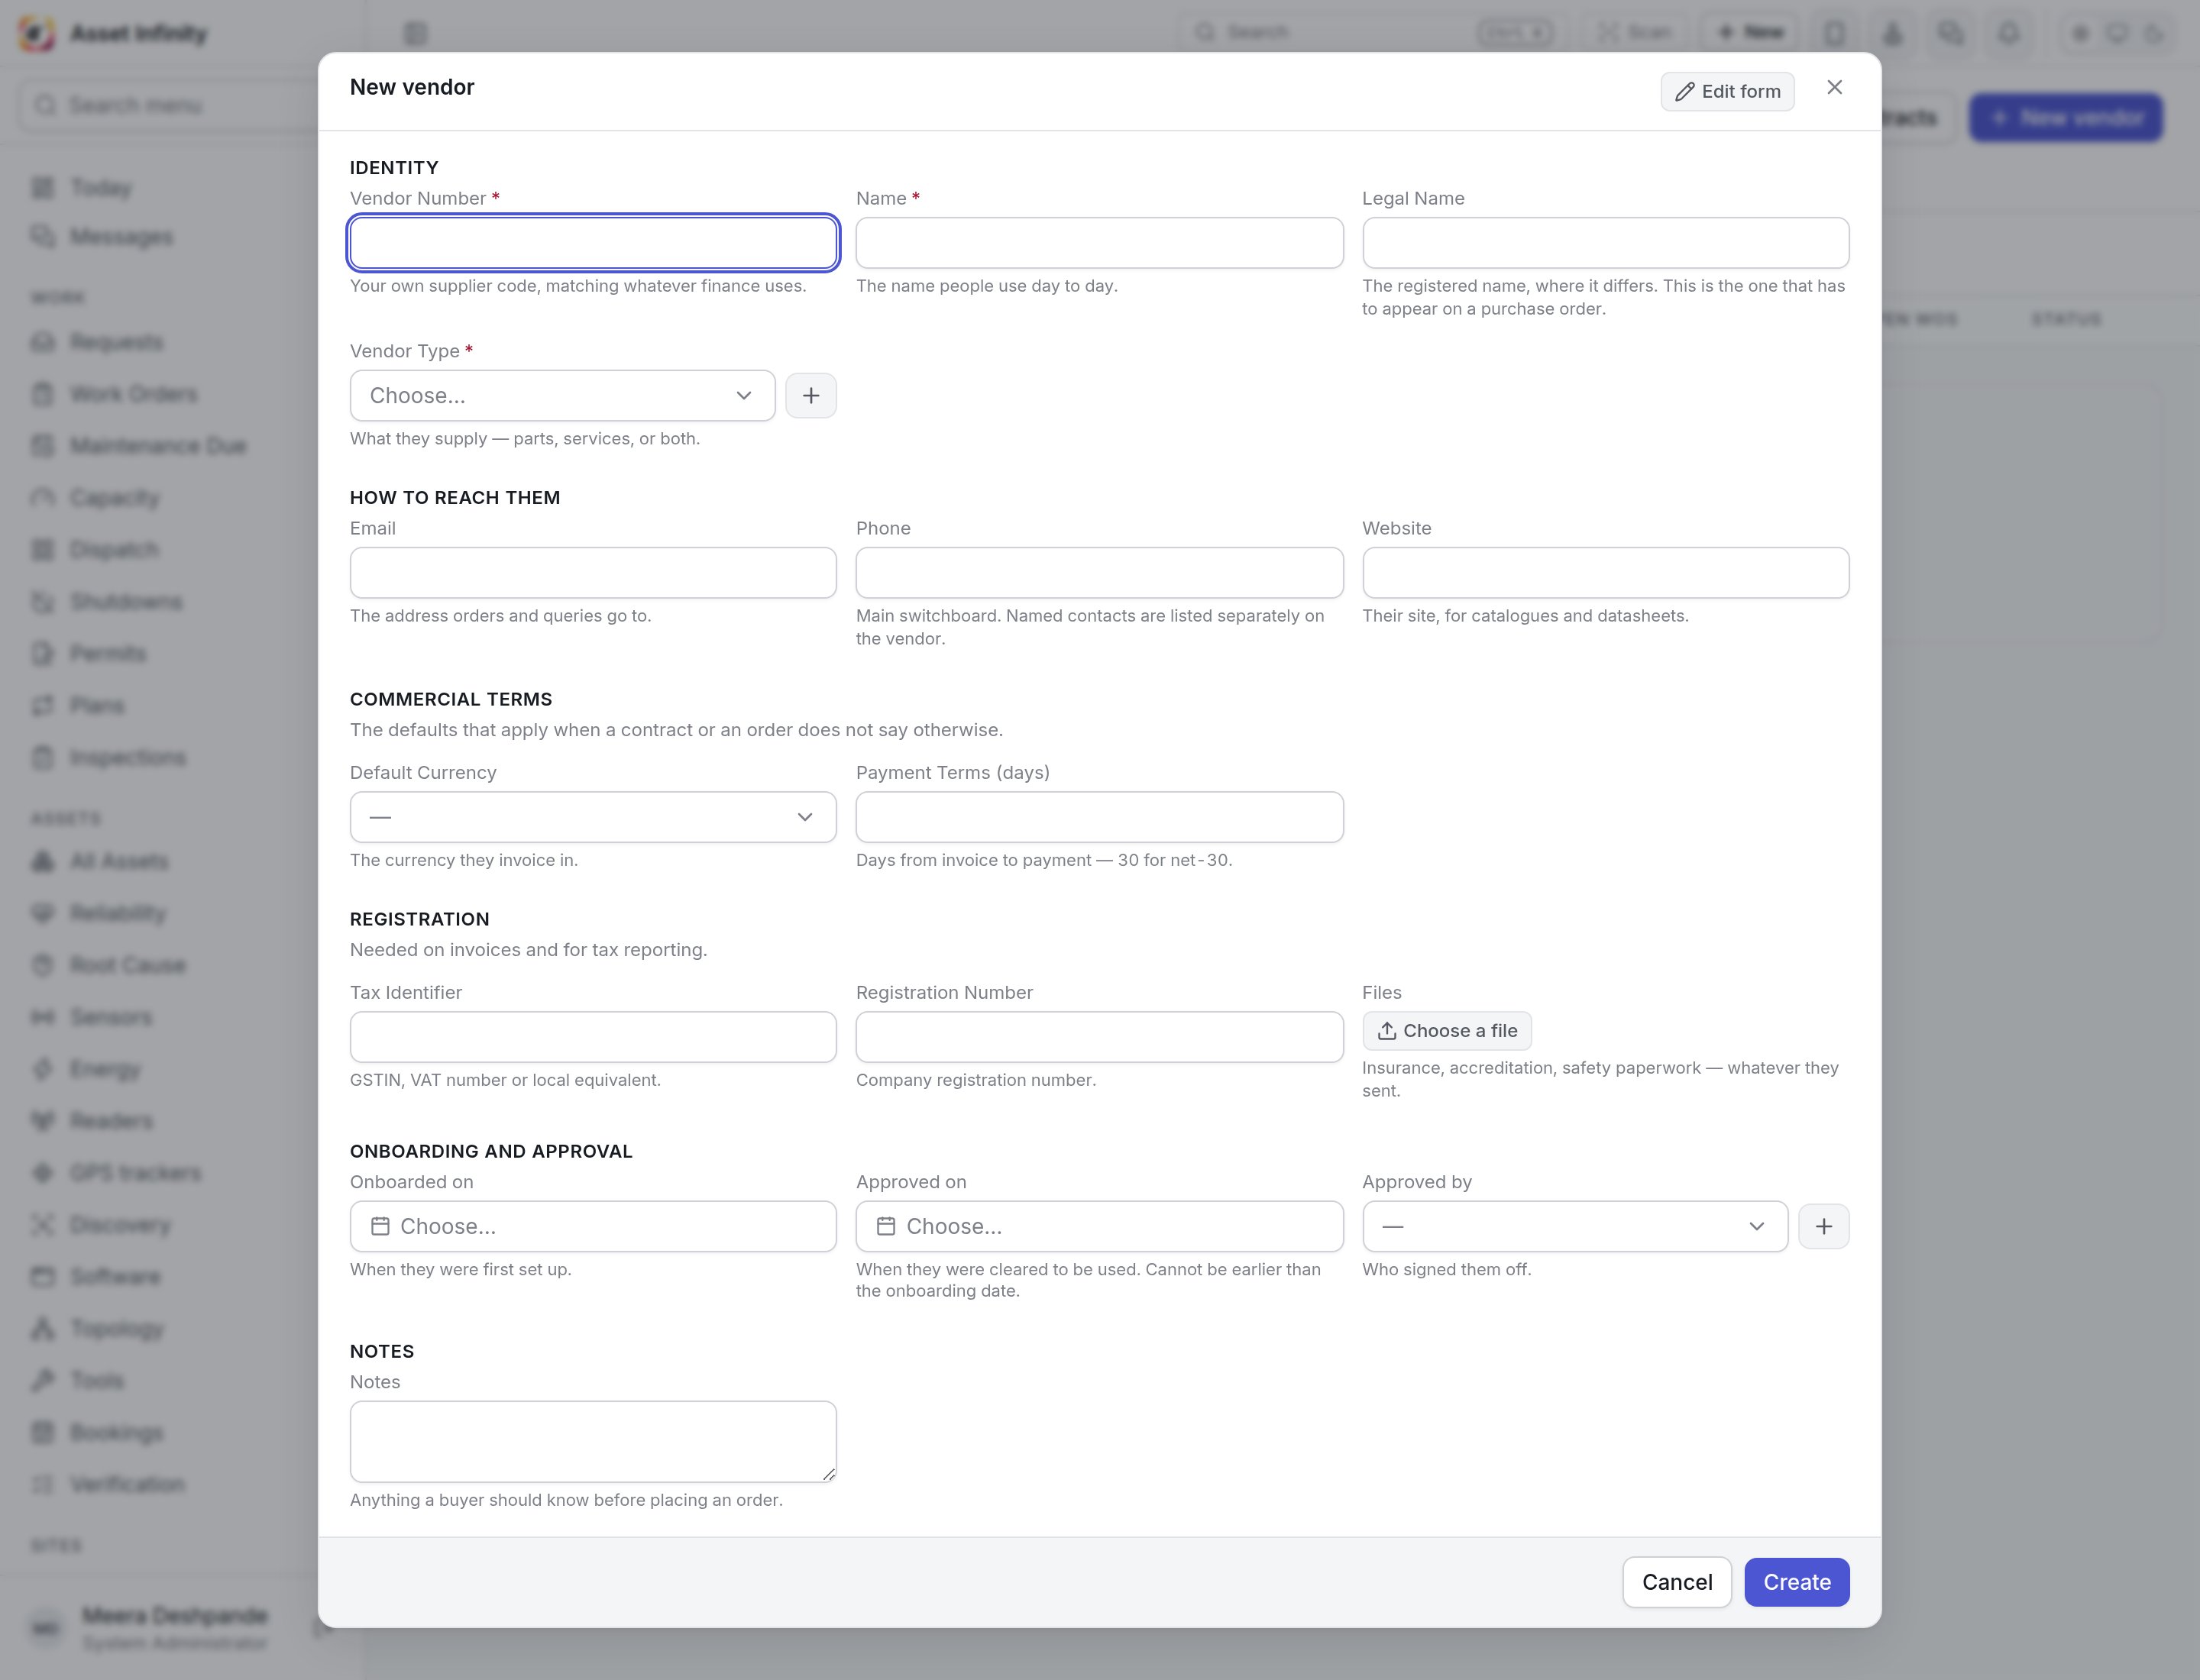
Task: Click the Cancel button
Action: tap(1677, 1582)
